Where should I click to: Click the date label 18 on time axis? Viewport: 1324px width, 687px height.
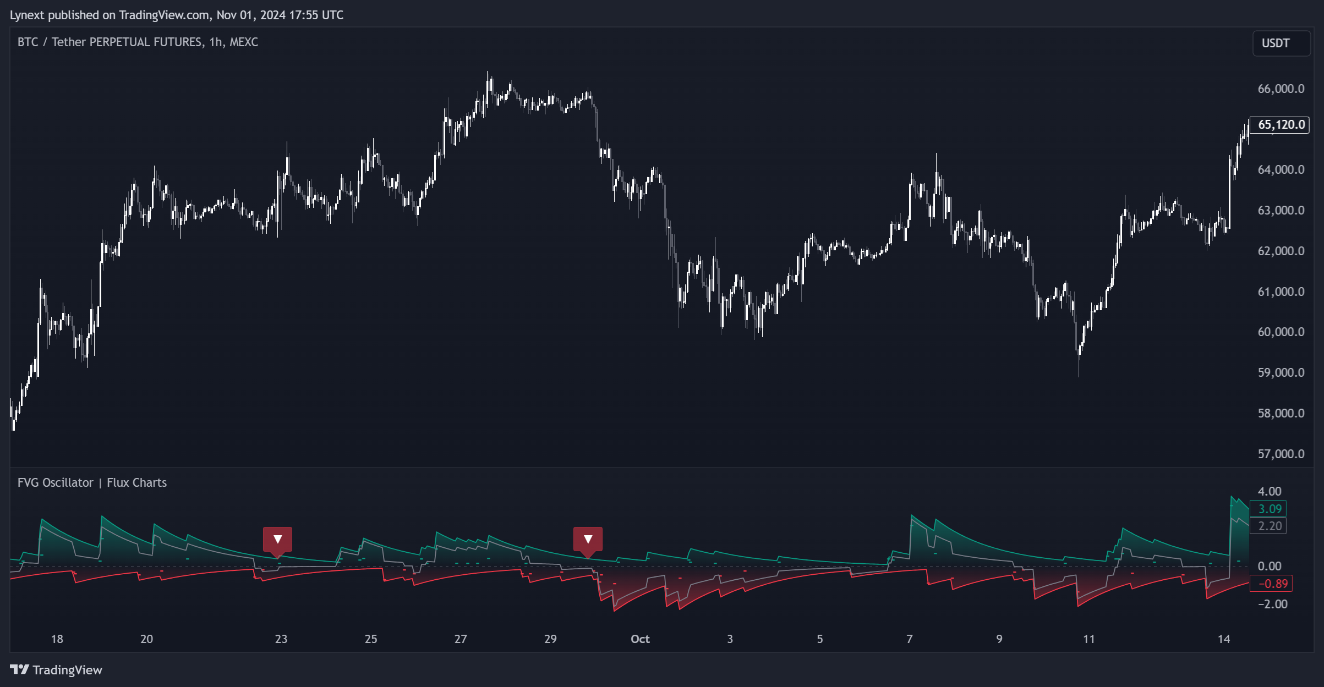(57, 639)
